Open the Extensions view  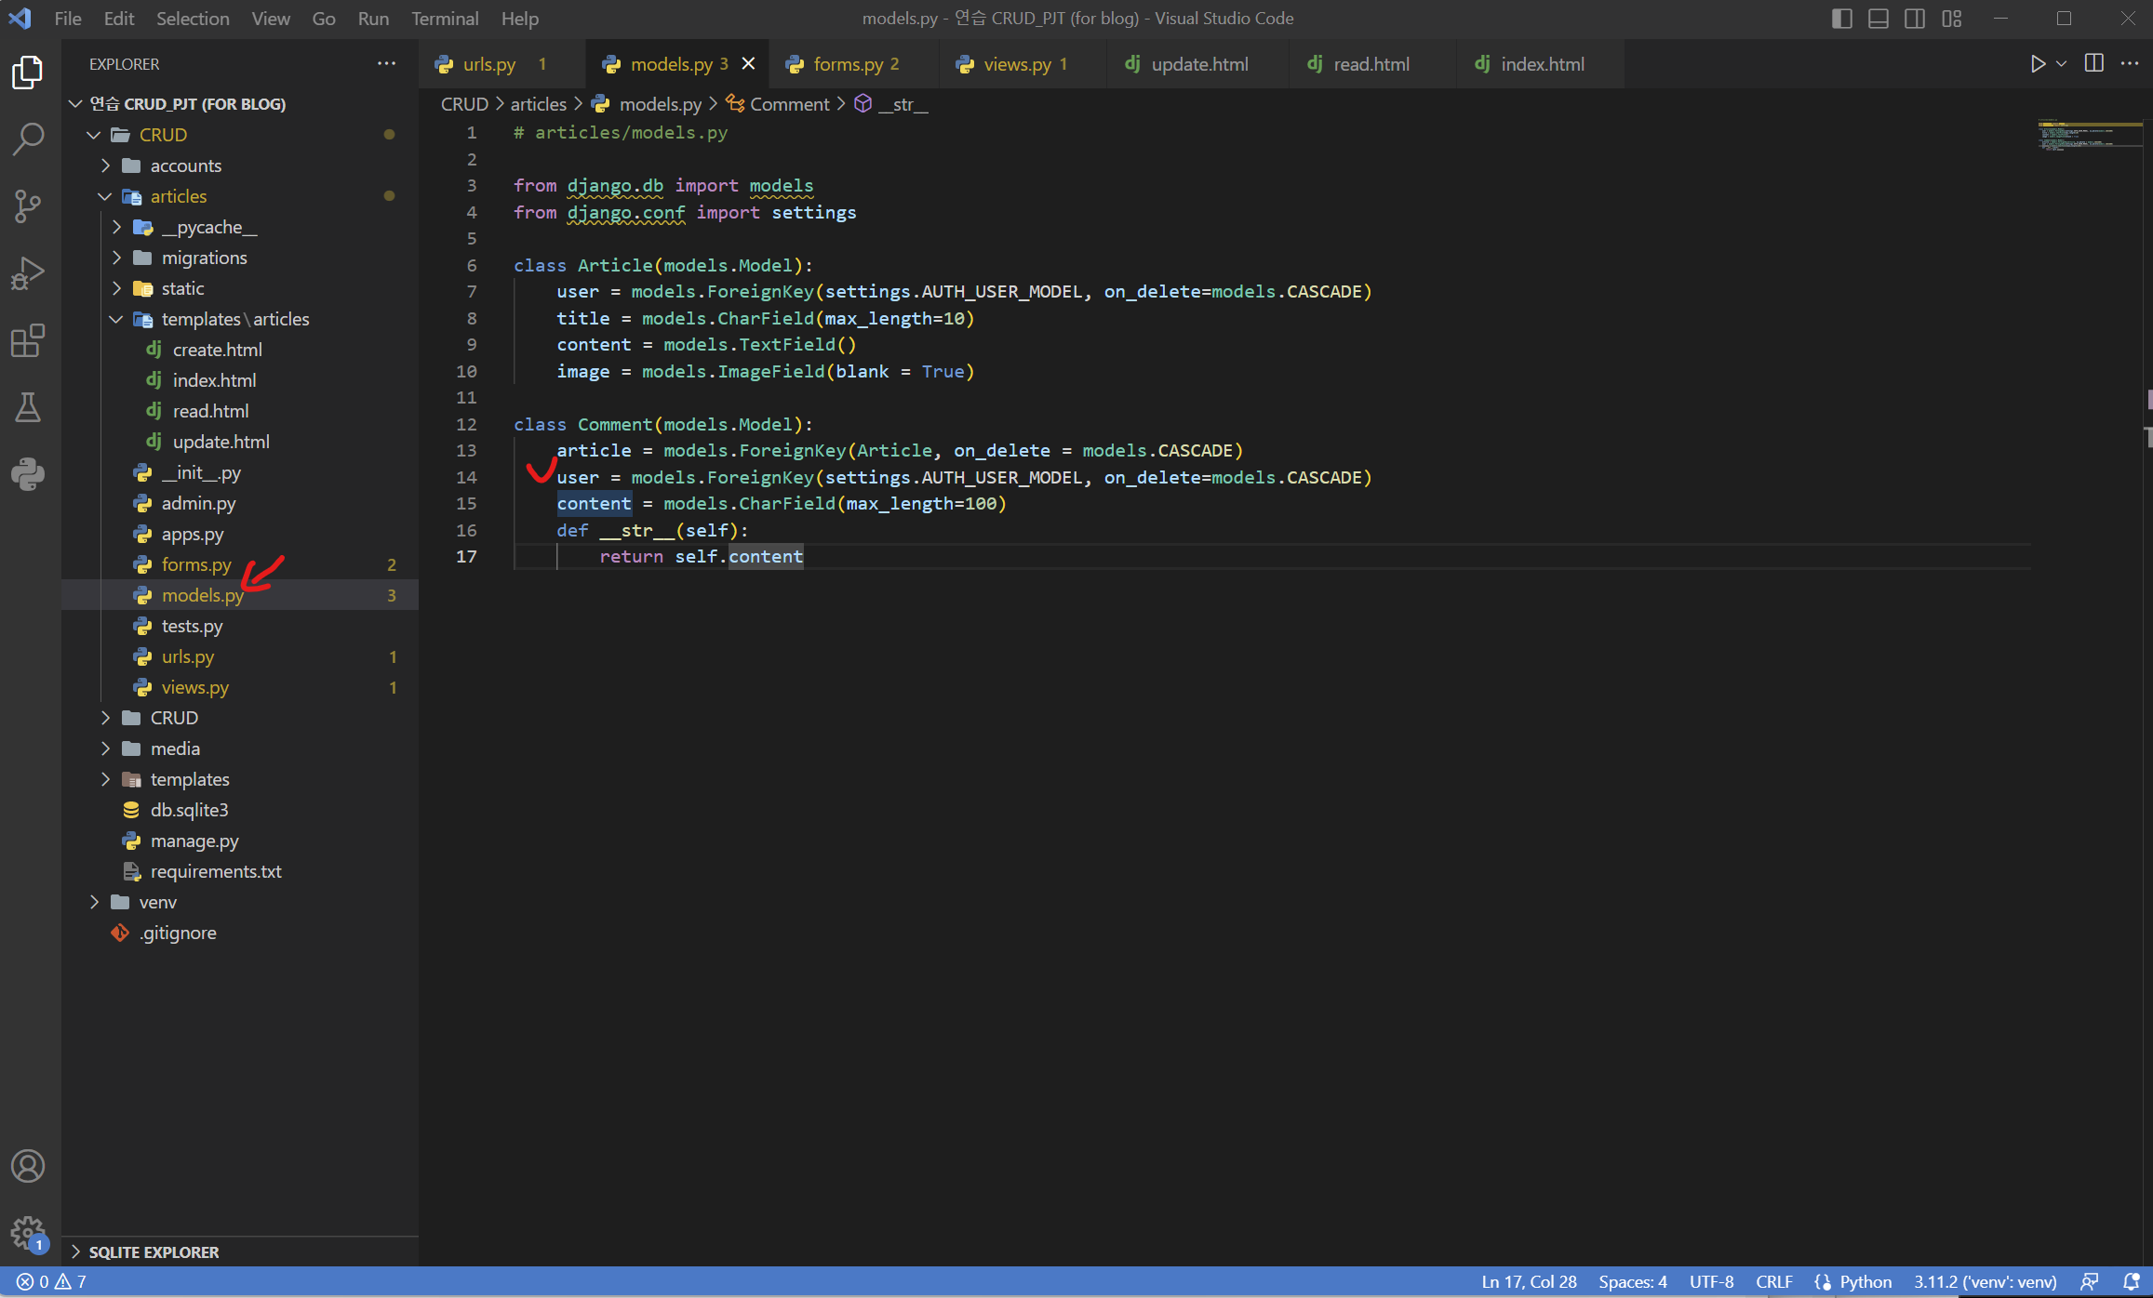click(28, 340)
